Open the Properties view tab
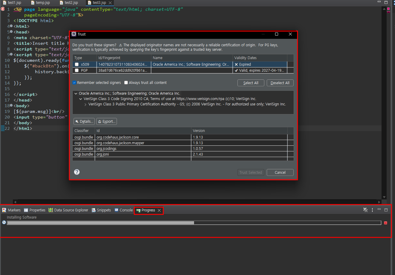Image resolution: width=395 pixels, height=275 pixels. [35, 210]
